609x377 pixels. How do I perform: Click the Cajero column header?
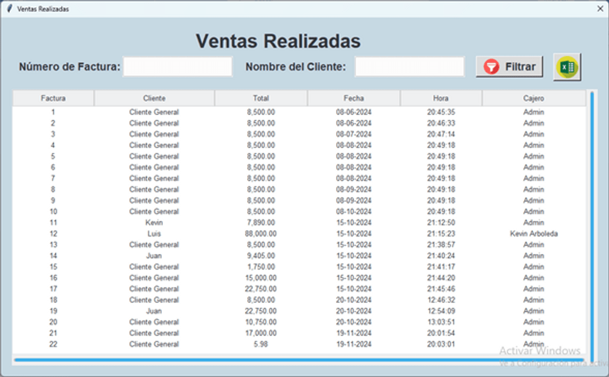[x=533, y=98]
